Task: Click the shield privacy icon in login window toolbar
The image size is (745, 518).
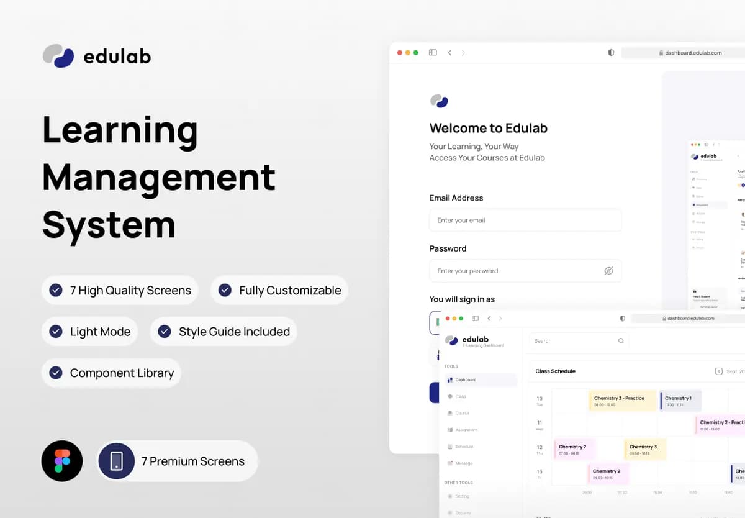Action: coord(611,53)
